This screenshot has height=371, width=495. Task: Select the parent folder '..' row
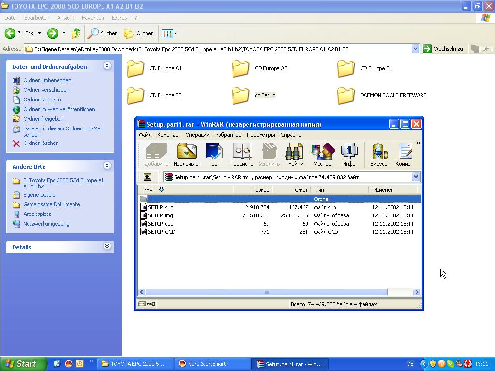(x=279, y=199)
